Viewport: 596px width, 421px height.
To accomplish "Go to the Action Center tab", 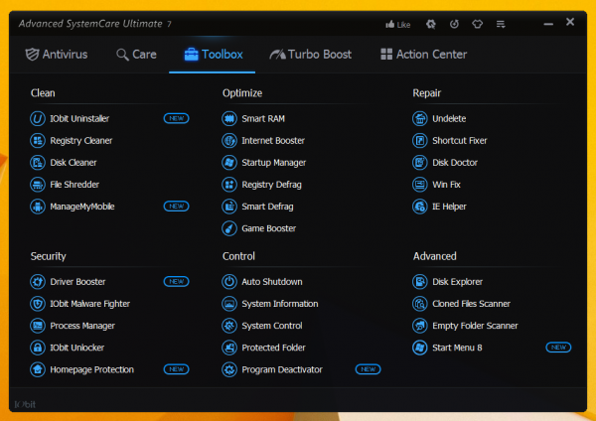I will click(423, 55).
